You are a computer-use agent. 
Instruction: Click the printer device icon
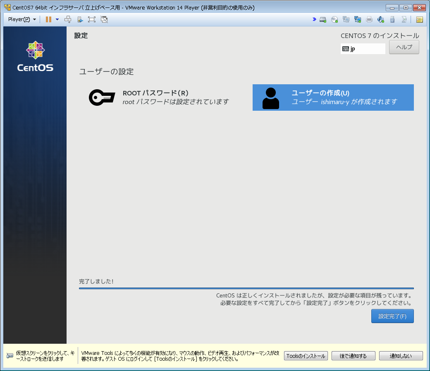pyautogui.click(x=369, y=19)
